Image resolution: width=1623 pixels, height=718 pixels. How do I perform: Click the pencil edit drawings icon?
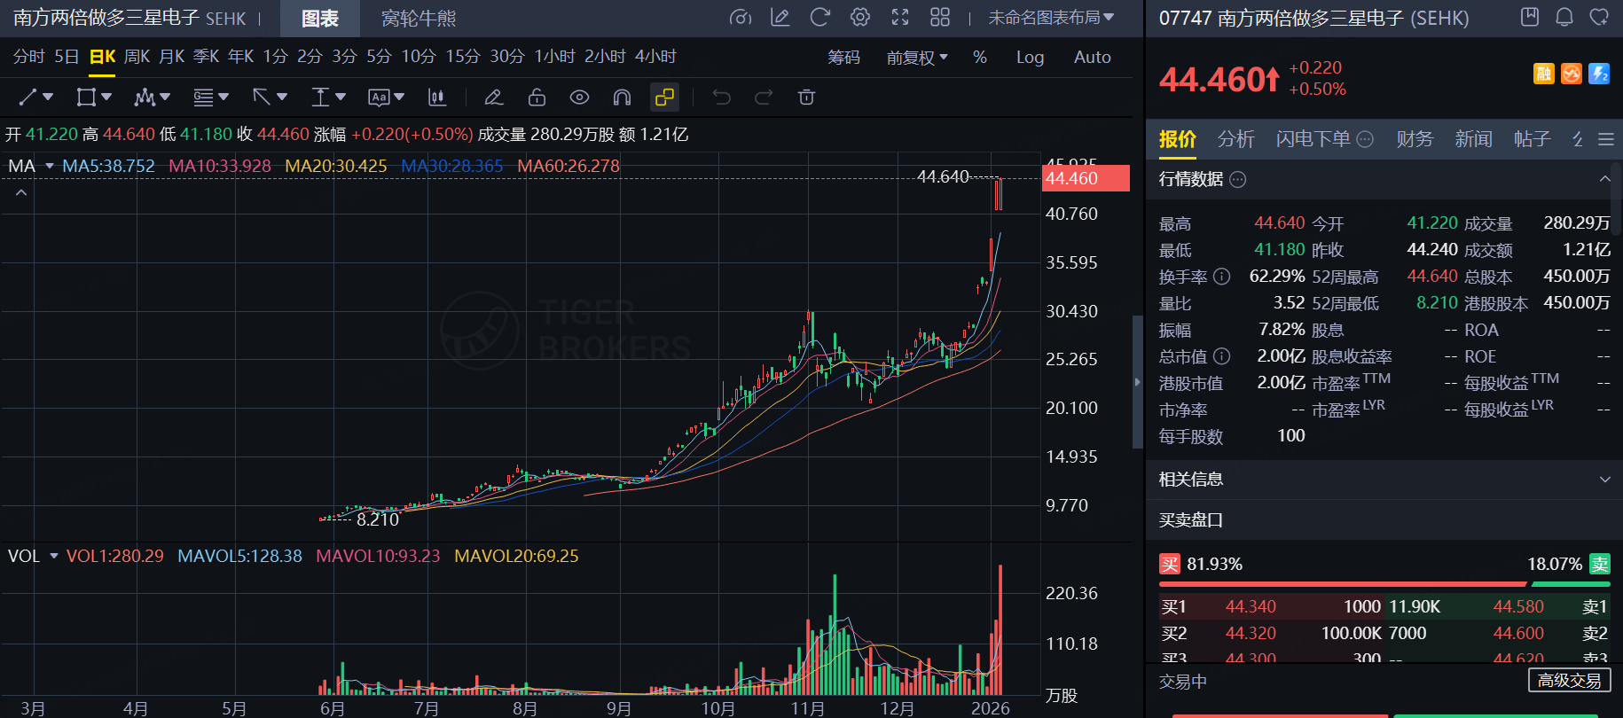[x=494, y=97]
